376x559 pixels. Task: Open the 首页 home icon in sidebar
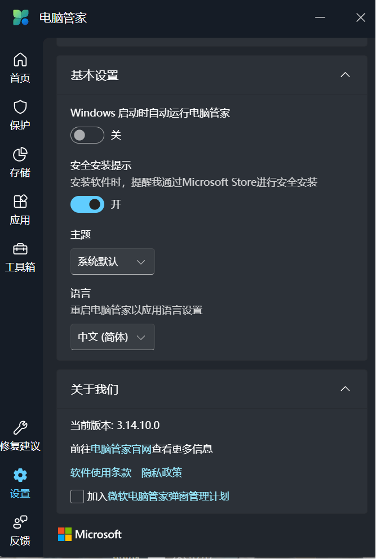coord(20,60)
